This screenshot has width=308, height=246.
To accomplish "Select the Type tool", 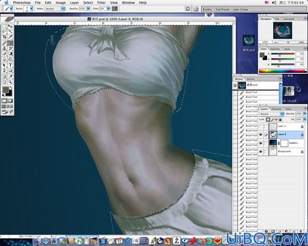I will (x=10, y=65).
